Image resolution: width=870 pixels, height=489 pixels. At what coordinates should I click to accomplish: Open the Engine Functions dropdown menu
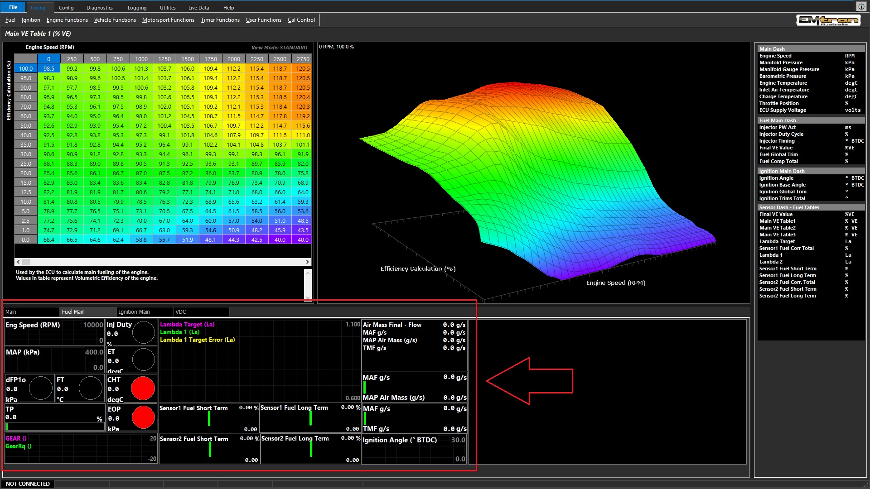pos(67,20)
